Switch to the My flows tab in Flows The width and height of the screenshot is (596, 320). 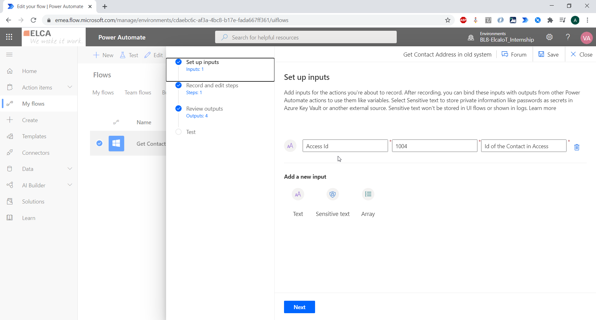click(103, 93)
